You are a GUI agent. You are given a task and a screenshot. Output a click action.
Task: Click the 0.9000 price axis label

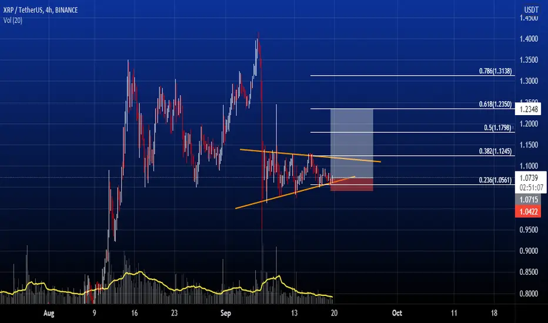(529, 251)
